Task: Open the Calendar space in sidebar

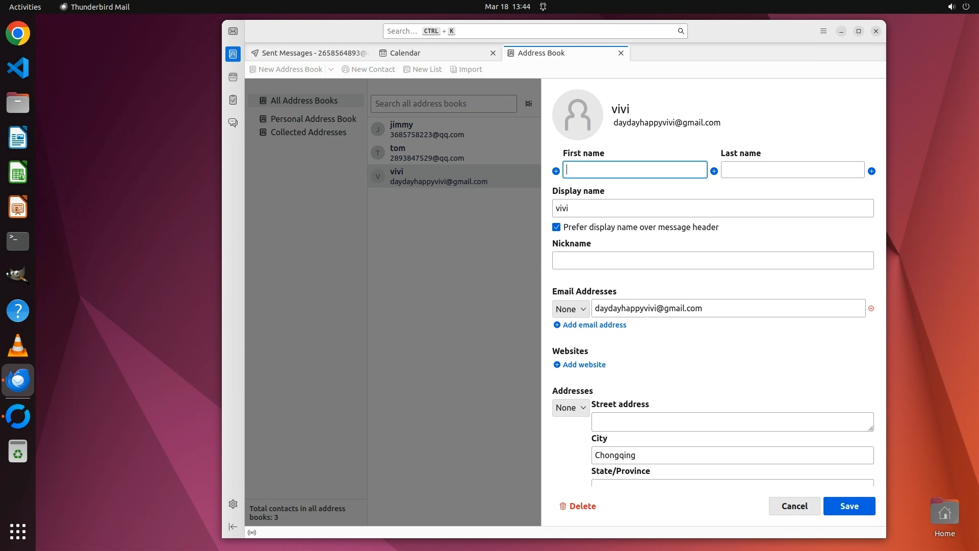Action: point(233,77)
